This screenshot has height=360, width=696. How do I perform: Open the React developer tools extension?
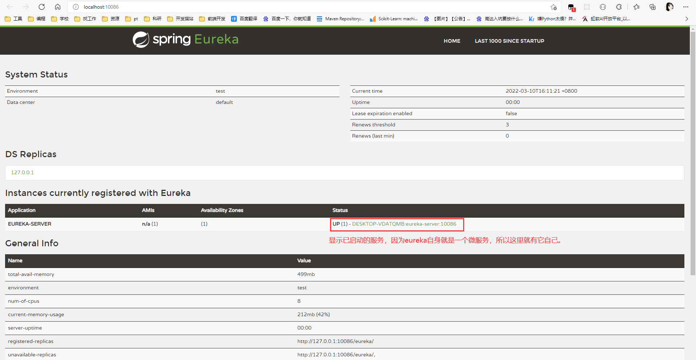[587, 7]
